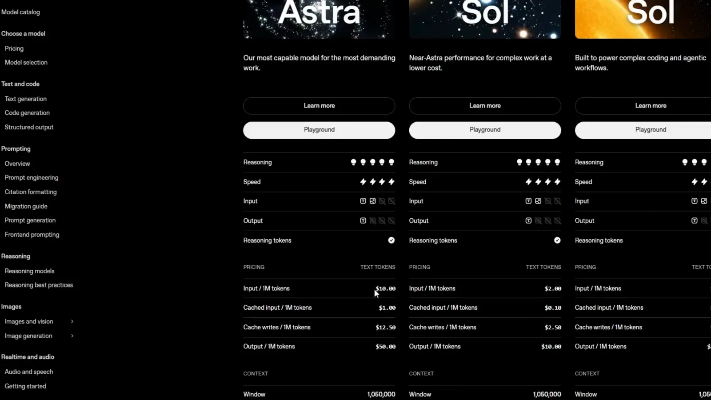
Task: Open Text generation guide
Action: pyautogui.click(x=26, y=99)
